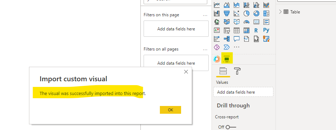Select the ArcGIS Maps visual
The height and width of the screenshot is (130, 336).
point(266,39)
